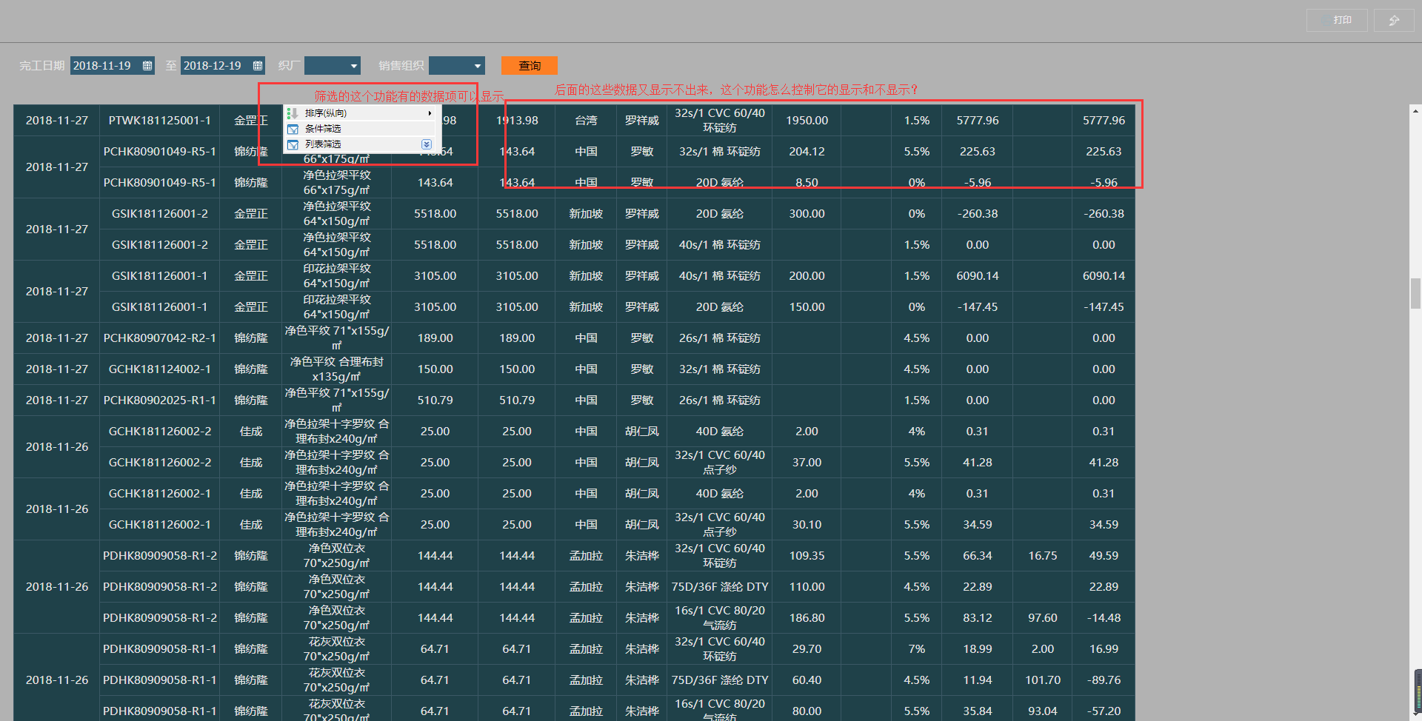Click the 打印 print button
The height and width of the screenshot is (721, 1422).
1336,21
